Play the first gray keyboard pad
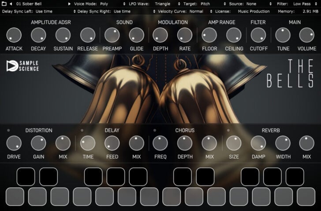Screen dimensions: 321x211 pos(15,197)
